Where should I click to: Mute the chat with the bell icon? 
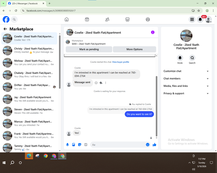(x=180, y=58)
